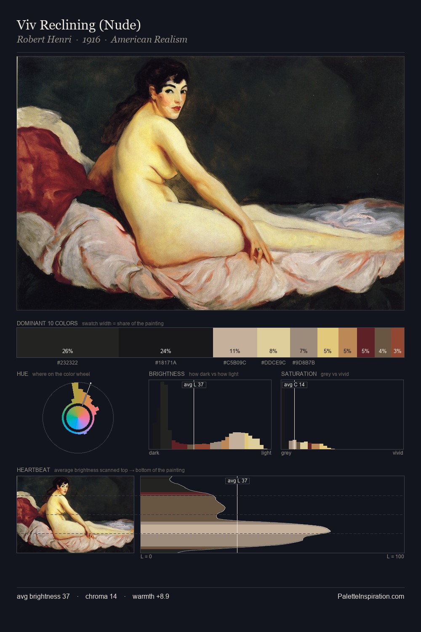Select the 24% swatch #18171A
The image size is (421, 632).
coord(166,343)
